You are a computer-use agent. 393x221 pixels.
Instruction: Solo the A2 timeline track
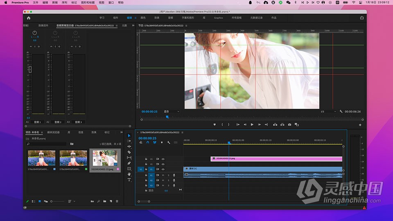click(x=168, y=180)
